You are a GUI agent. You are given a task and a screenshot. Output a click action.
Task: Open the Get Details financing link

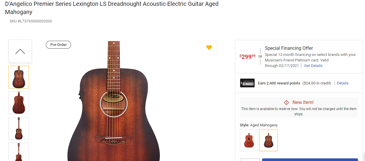coord(313,66)
